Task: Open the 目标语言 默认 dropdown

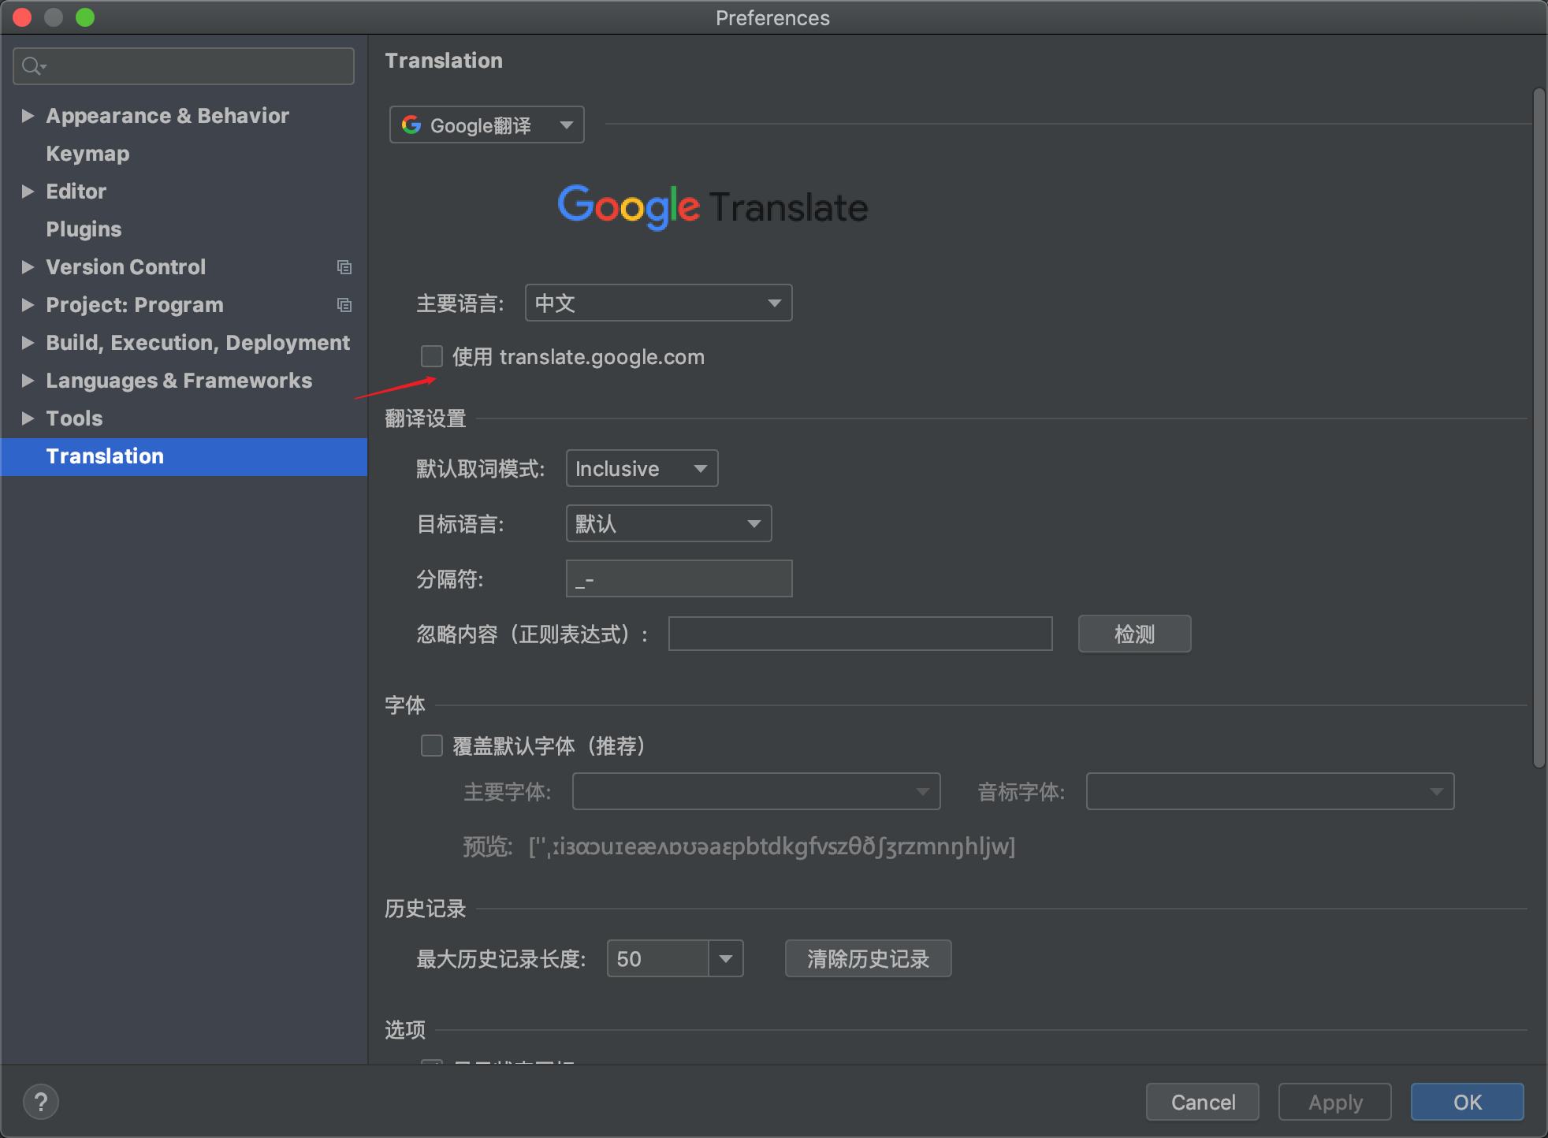Action: (668, 523)
